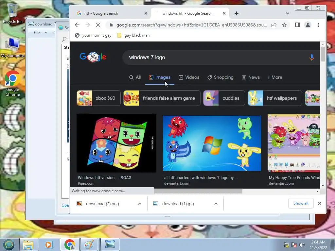
Task: Close the 'windows htf - Google Search' tab
Action: pyautogui.click(x=224, y=13)
